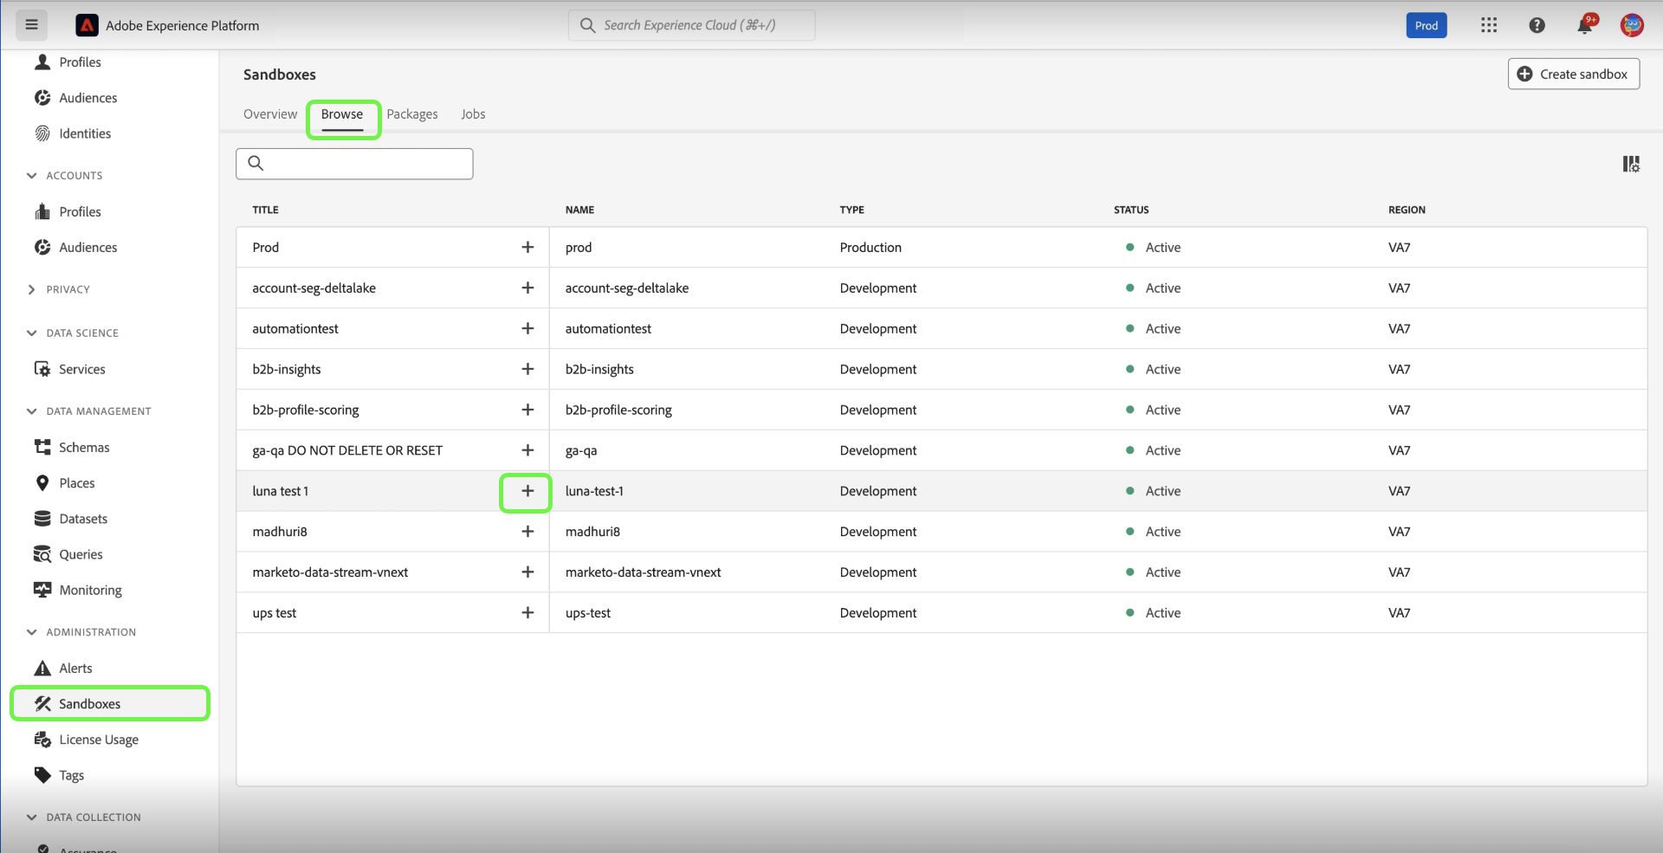View notifications bell

[x=1585, y=25]
